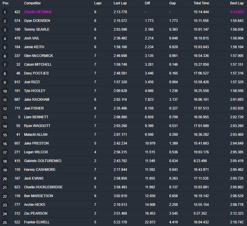Select the position 5 circle badge
This screenshot has height=226, width=247.
click(5, 47)
